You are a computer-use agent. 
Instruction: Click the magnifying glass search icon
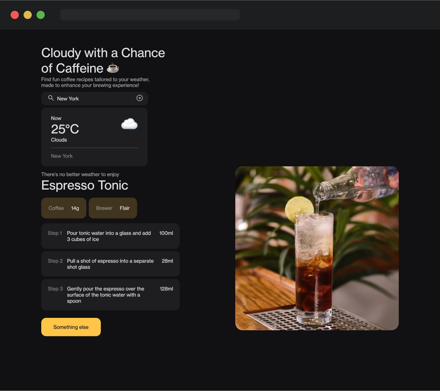[51, 98]
